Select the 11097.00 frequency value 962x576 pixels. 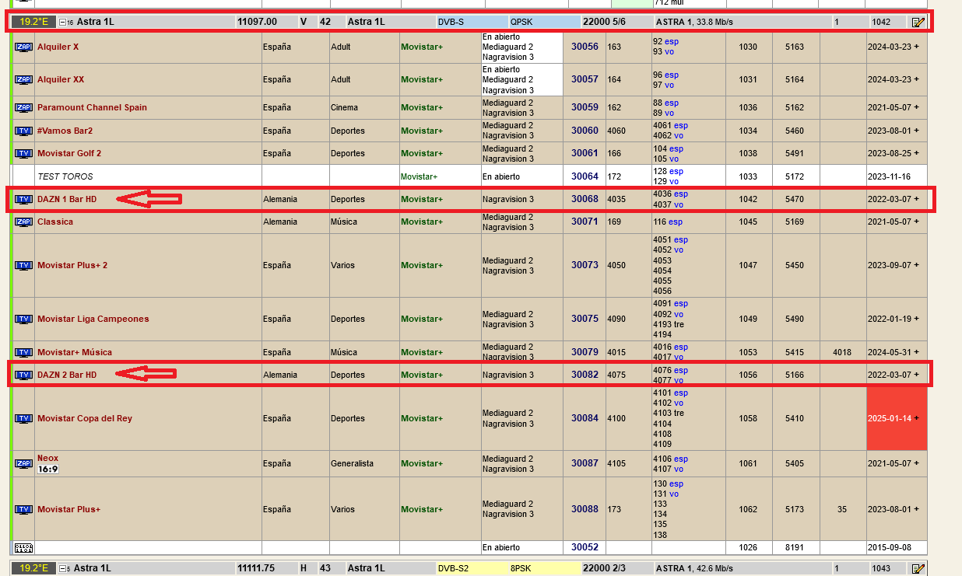point(257,22)
